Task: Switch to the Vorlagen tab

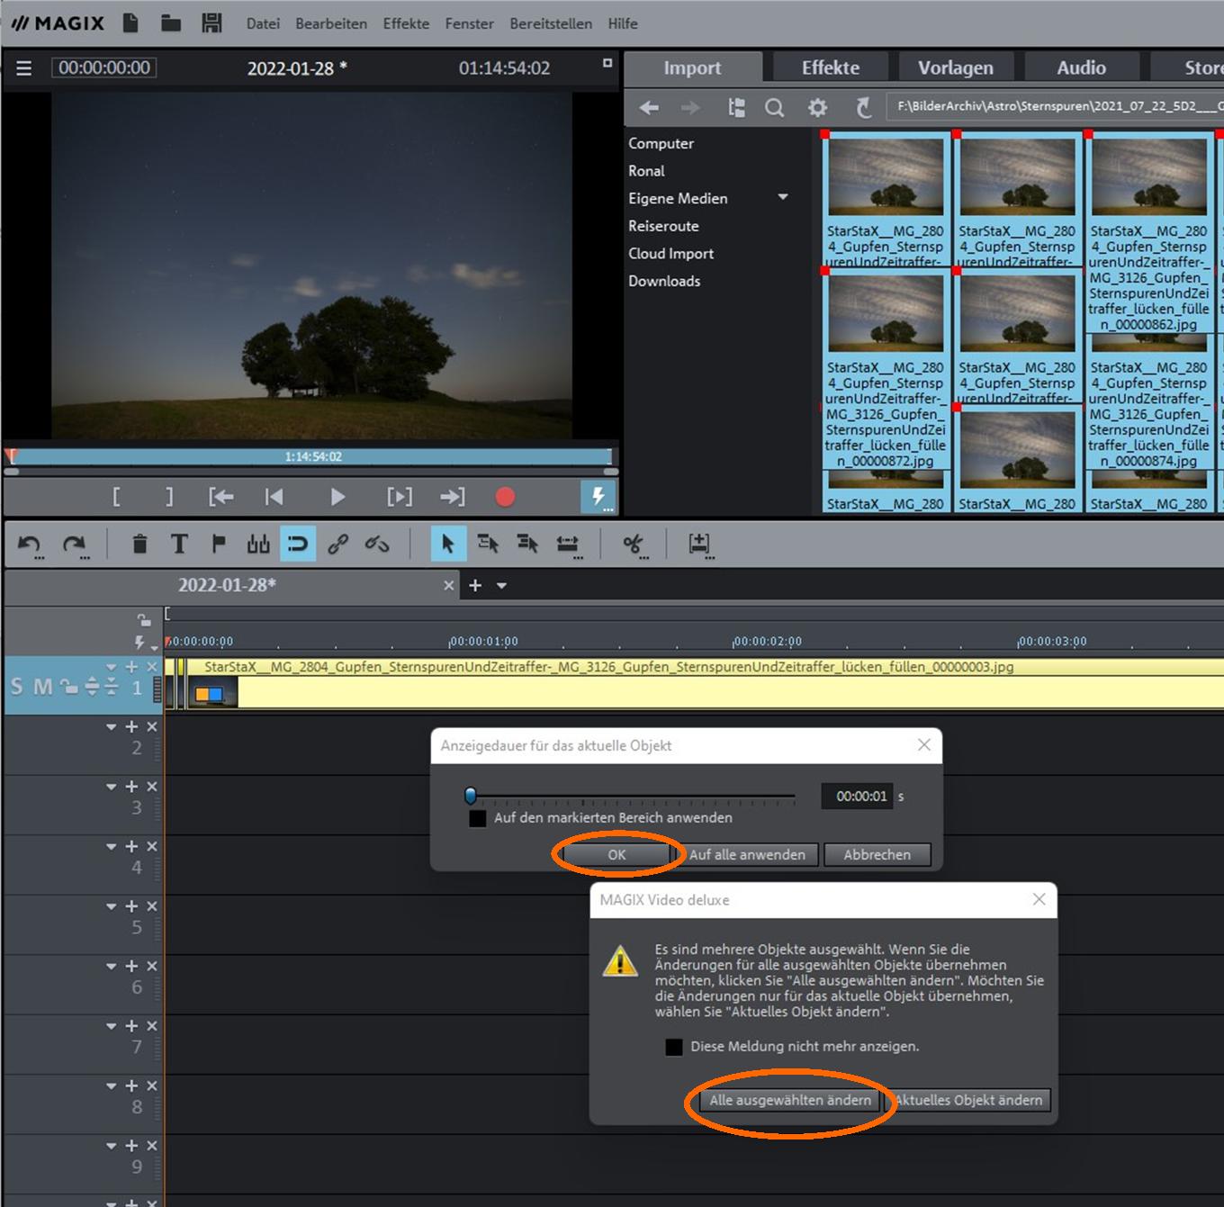Action: [955, 68]
